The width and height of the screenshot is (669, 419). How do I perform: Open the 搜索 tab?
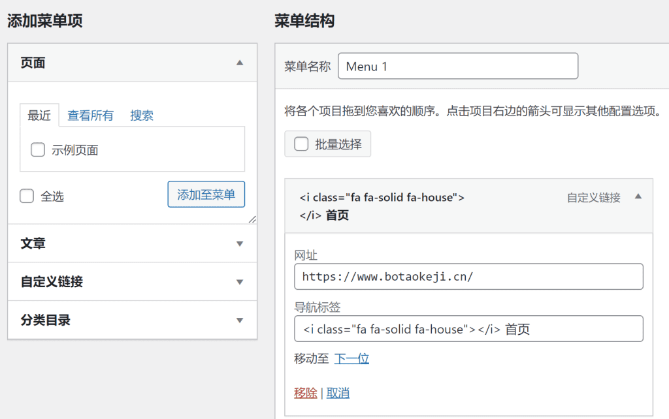pos(142,116)
